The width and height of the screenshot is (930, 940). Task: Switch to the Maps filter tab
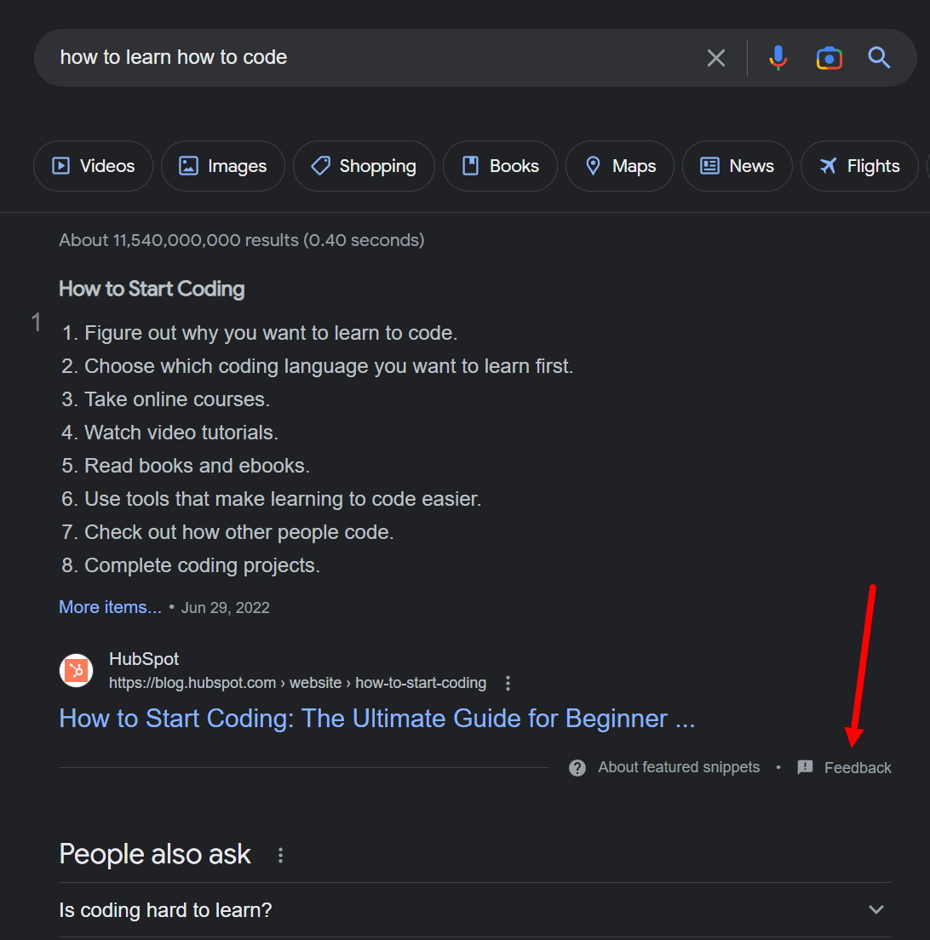click(620, 166)
